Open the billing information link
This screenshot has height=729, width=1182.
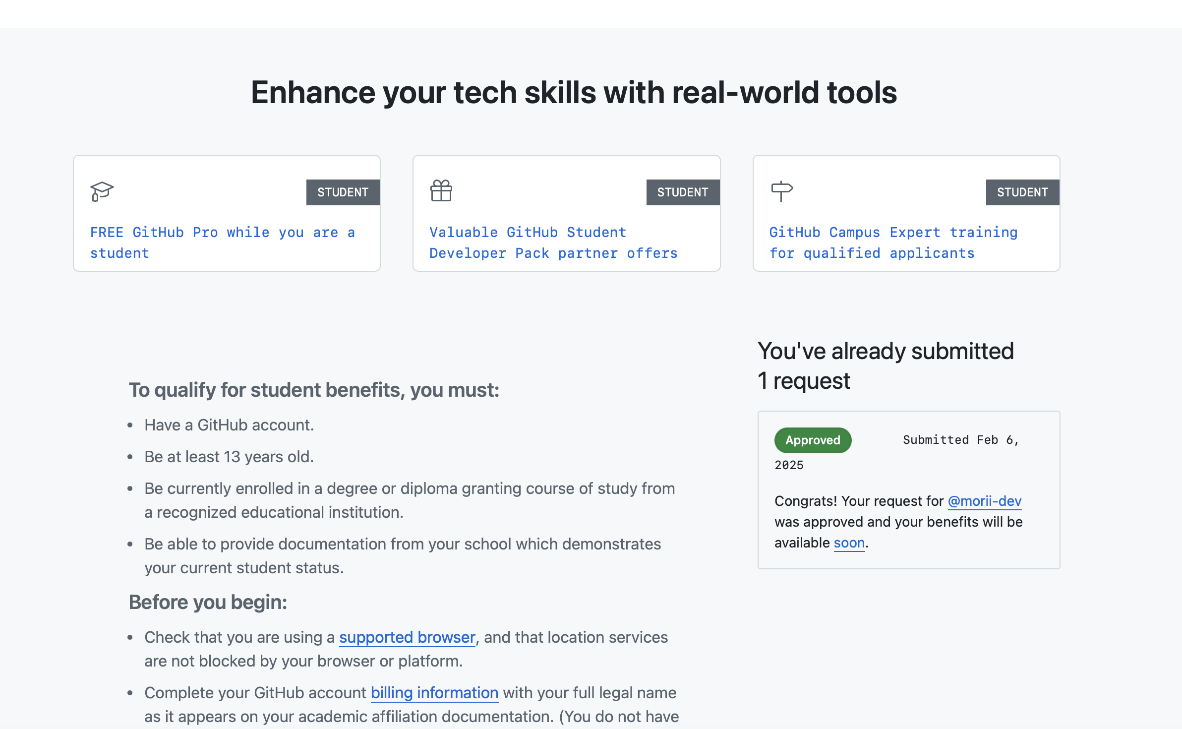tap(434, 693)
